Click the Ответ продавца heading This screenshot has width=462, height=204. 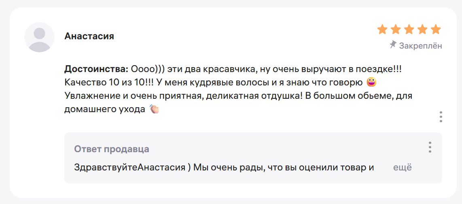coord(112,149)
